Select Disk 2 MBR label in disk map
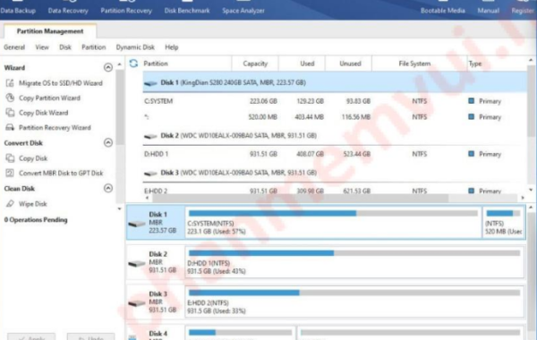Screen dimensions: 537x340 click(x=156, y=262)
